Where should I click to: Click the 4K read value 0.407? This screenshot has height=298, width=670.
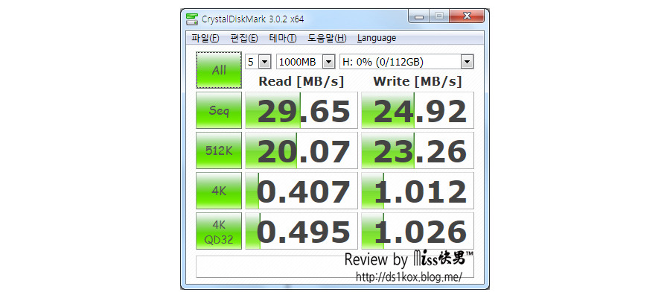pos(301,191)
